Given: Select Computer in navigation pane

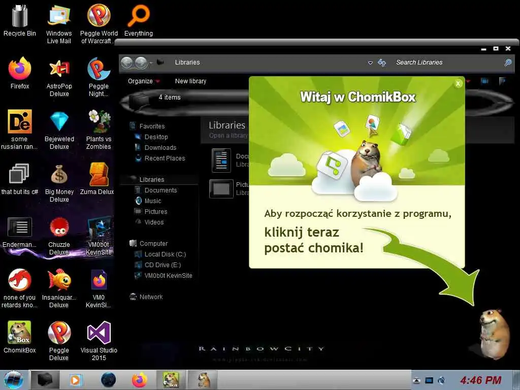Looking at the screenshot, I should point(153,243).
